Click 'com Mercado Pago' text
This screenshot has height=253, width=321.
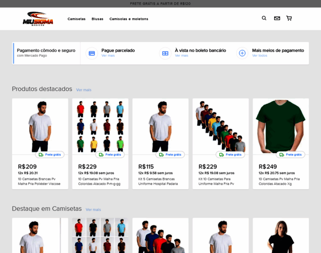[32, 56]
